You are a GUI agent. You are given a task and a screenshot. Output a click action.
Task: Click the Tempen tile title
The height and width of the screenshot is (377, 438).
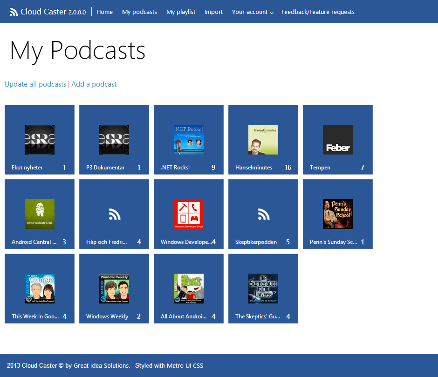pos(320,168)
